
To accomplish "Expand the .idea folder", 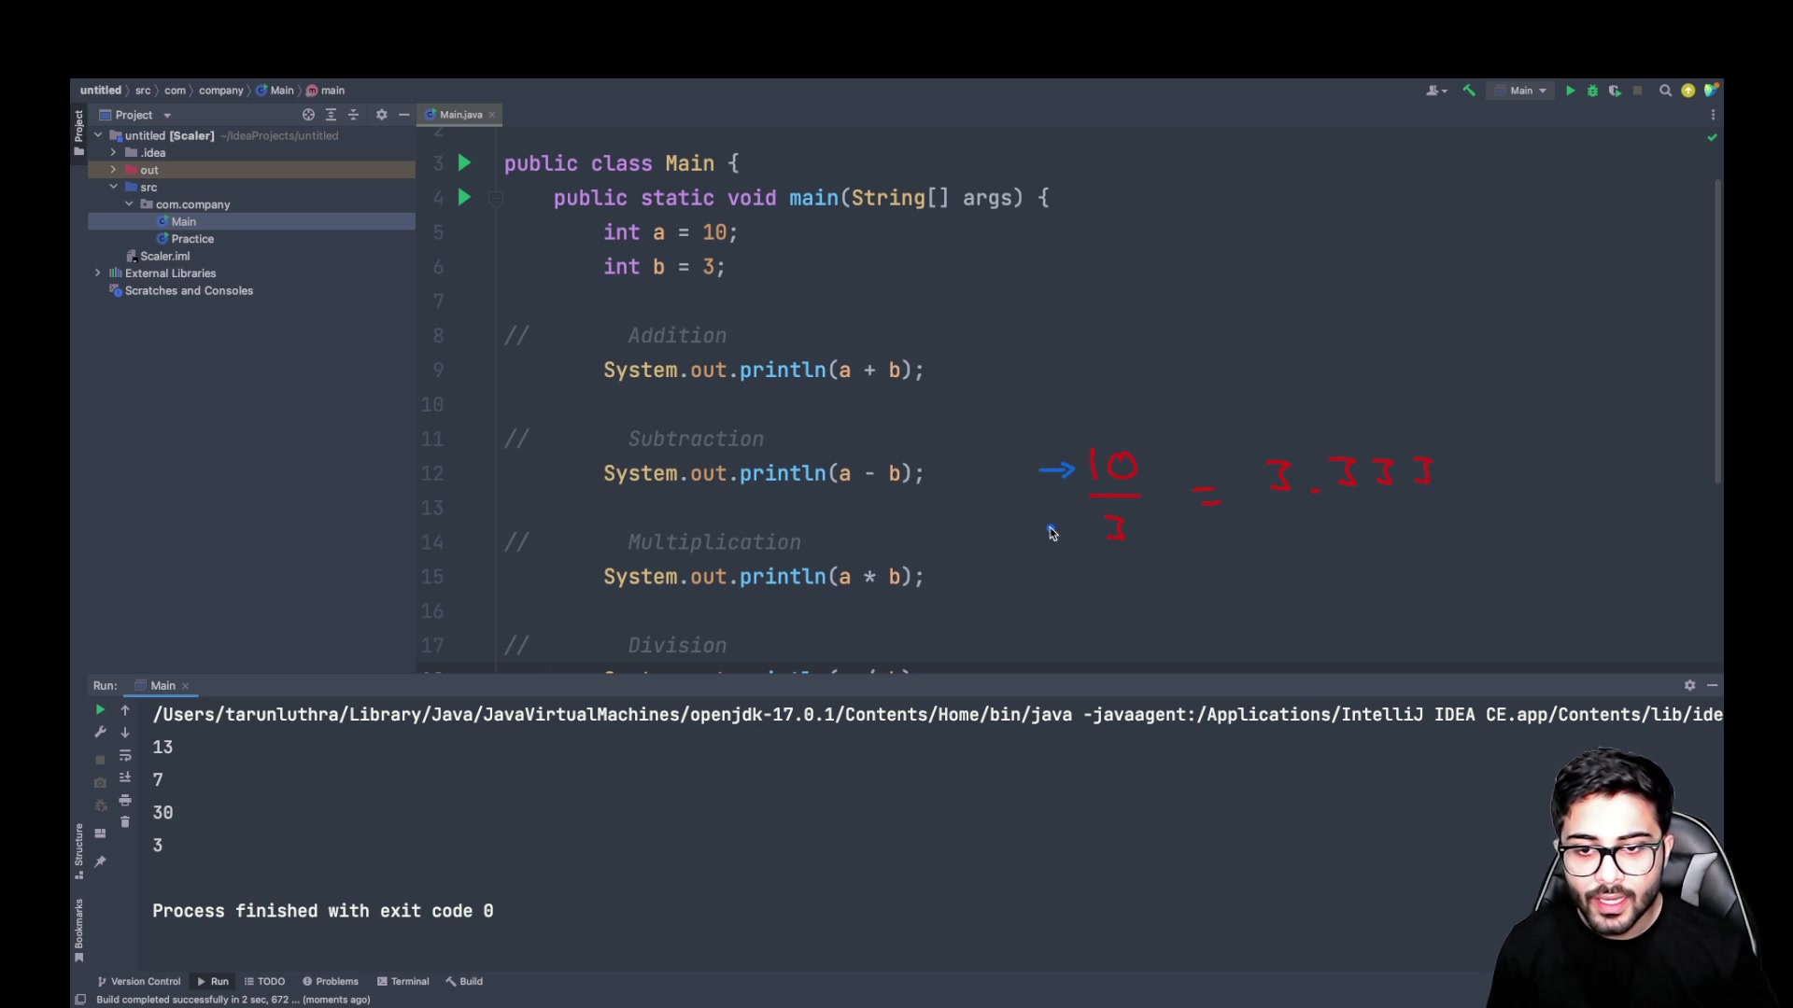I will pyautogui.click(x=113, y=153).
